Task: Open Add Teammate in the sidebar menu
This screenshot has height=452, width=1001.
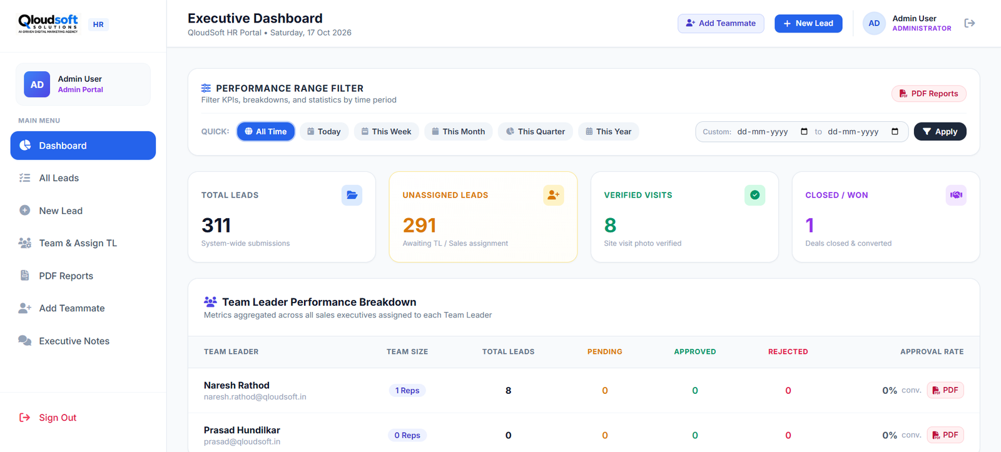Action: coord(83,308)
